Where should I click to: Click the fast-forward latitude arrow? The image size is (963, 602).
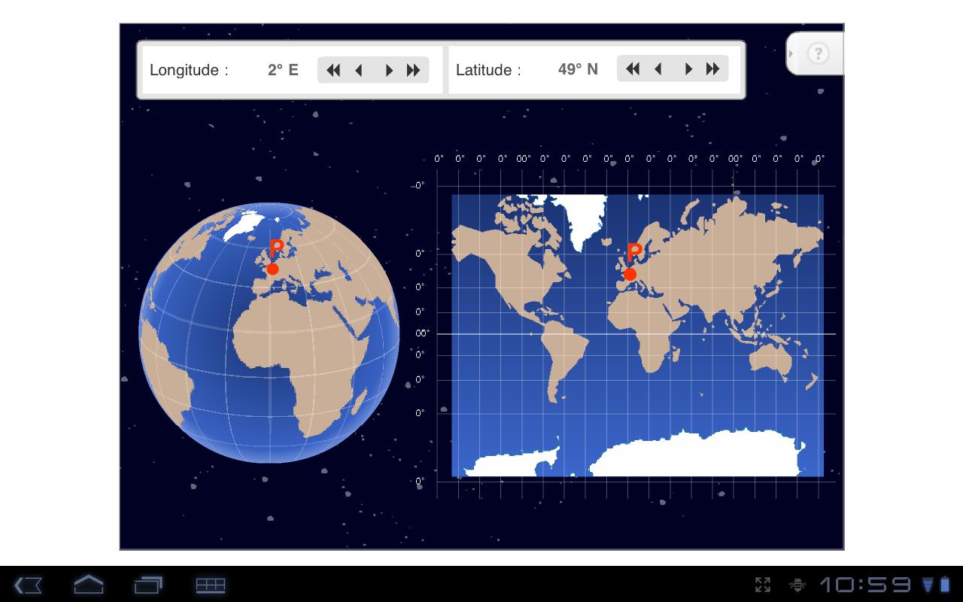(x=712, y=68)
